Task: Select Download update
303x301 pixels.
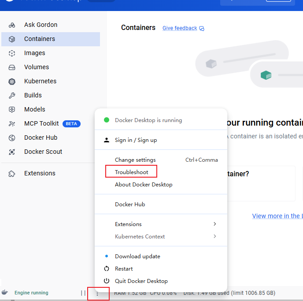Action: click(161, 256)
